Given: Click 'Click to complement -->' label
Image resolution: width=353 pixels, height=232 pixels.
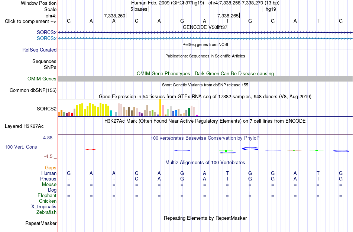Looking at the screenshot, I should [x=30, y=21].
